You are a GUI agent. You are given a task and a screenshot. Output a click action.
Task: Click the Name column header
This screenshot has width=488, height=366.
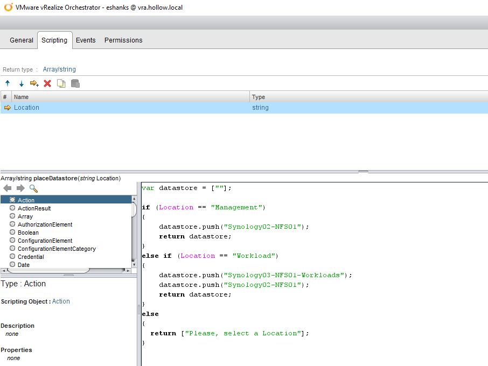click(x=22, y=97)
